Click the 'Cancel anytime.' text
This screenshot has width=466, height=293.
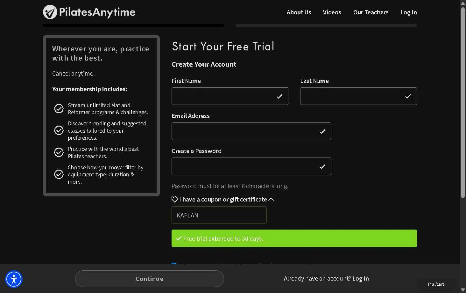pyautogui.click(x=74, y=74)
